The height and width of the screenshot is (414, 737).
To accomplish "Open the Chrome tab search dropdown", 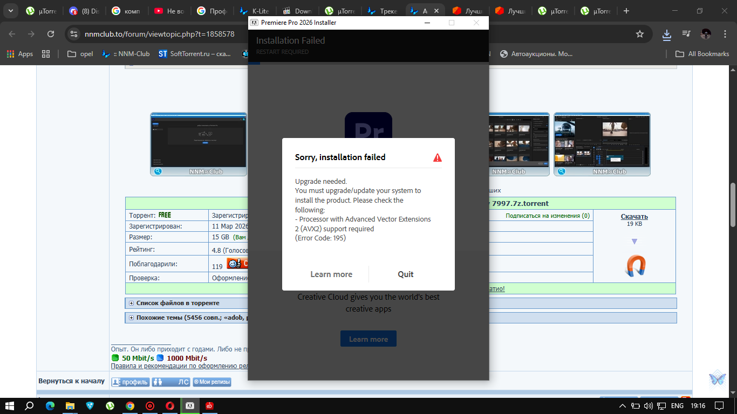I will click(10, 11).
